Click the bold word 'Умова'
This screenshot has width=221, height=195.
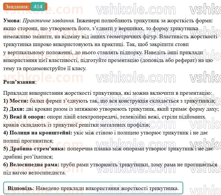[11, 21]
